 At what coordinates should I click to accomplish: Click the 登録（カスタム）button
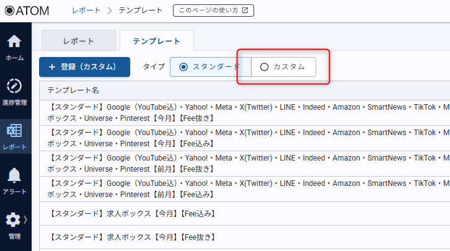tap(84, 67)
